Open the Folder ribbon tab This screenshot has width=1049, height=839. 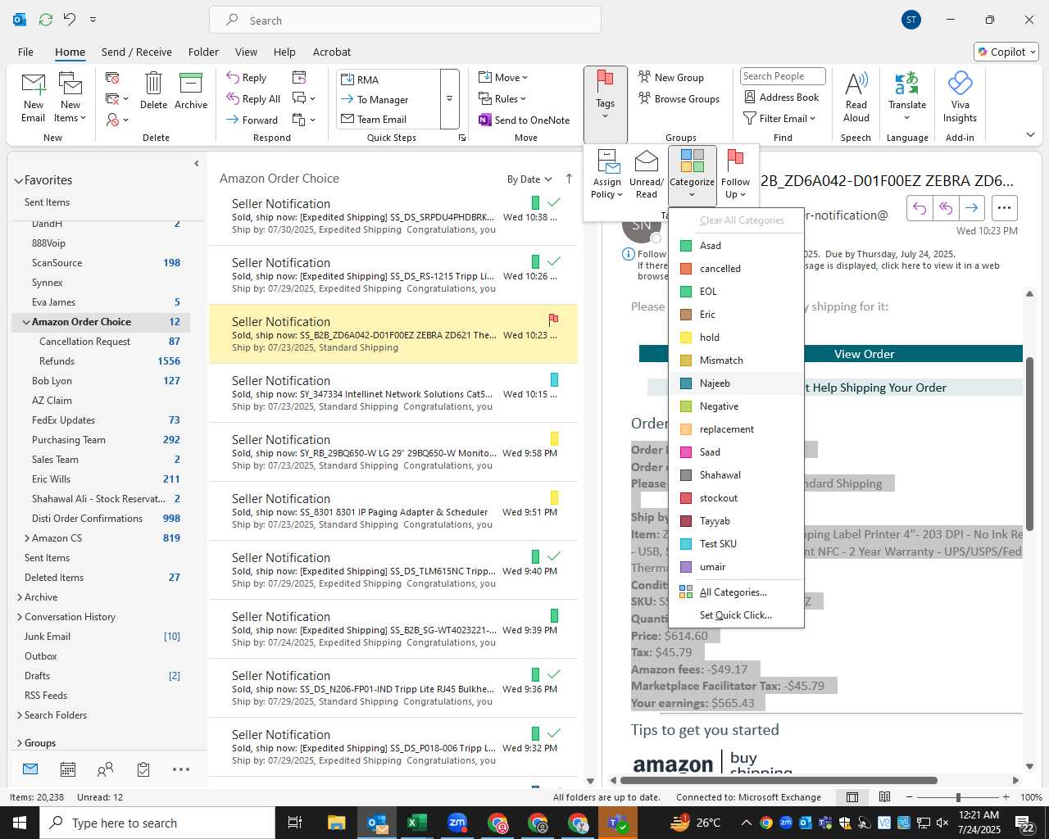coord(203,52)
